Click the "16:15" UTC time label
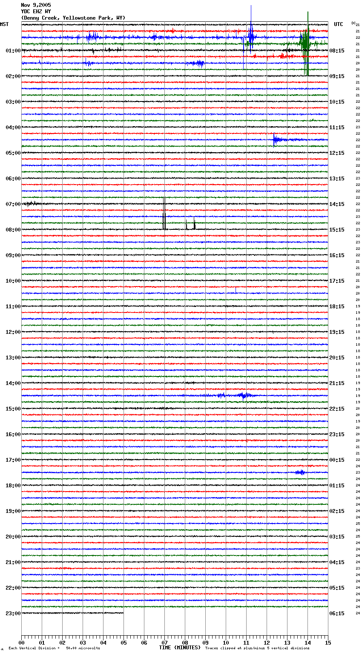362x654 pixels. (x=337, y=255)
